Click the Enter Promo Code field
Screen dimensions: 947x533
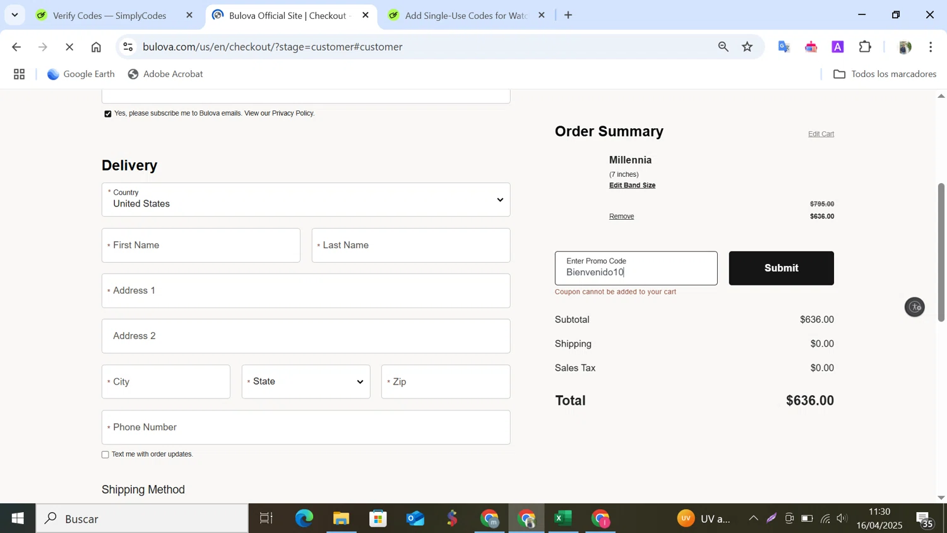click(x=636, y=268)
